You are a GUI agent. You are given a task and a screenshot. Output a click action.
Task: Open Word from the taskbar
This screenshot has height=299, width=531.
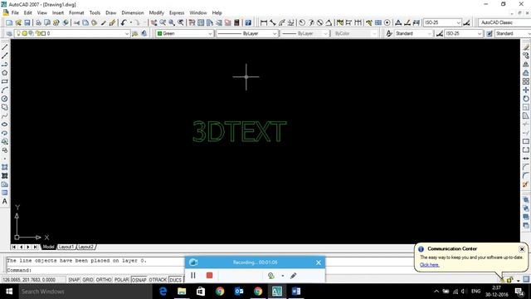[x=296, y=292]
